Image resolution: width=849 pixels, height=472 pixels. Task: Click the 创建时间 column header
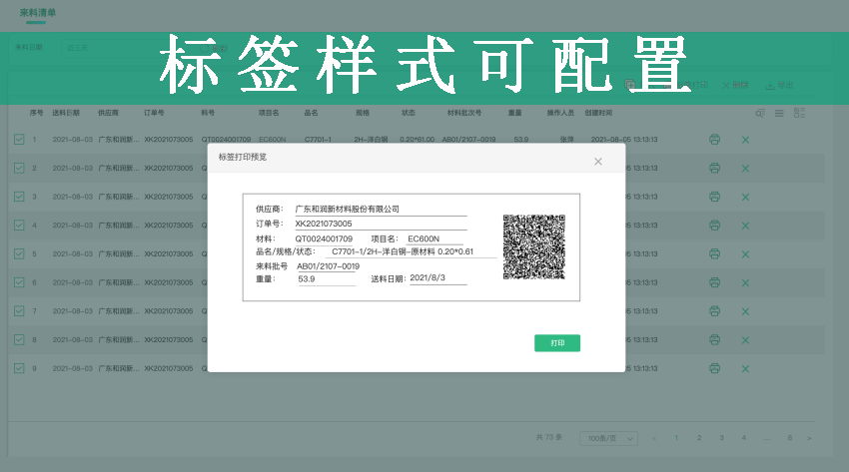(598, 113)
